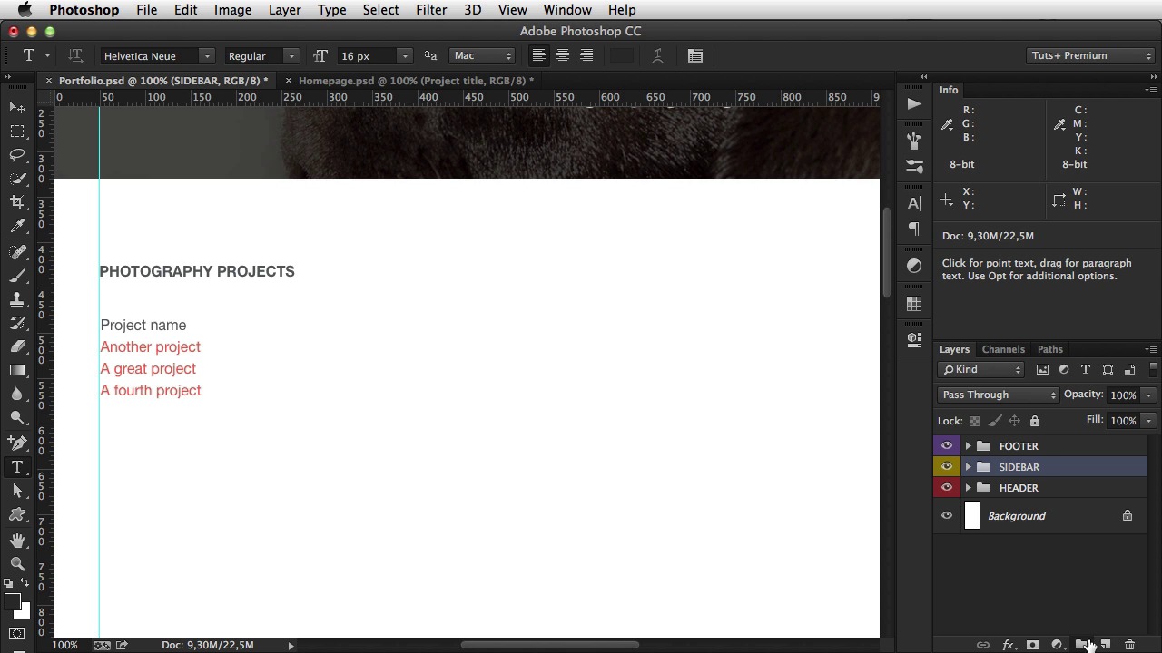Toggle type layer filter
The image size is (1162, 653).
coord(1086,370)
